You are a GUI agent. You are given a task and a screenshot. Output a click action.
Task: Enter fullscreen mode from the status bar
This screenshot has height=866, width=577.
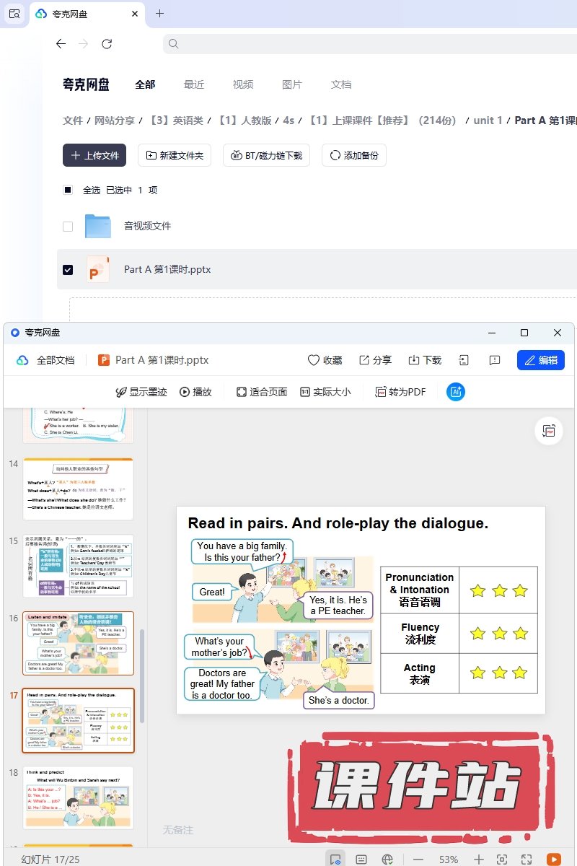(527, 860)
